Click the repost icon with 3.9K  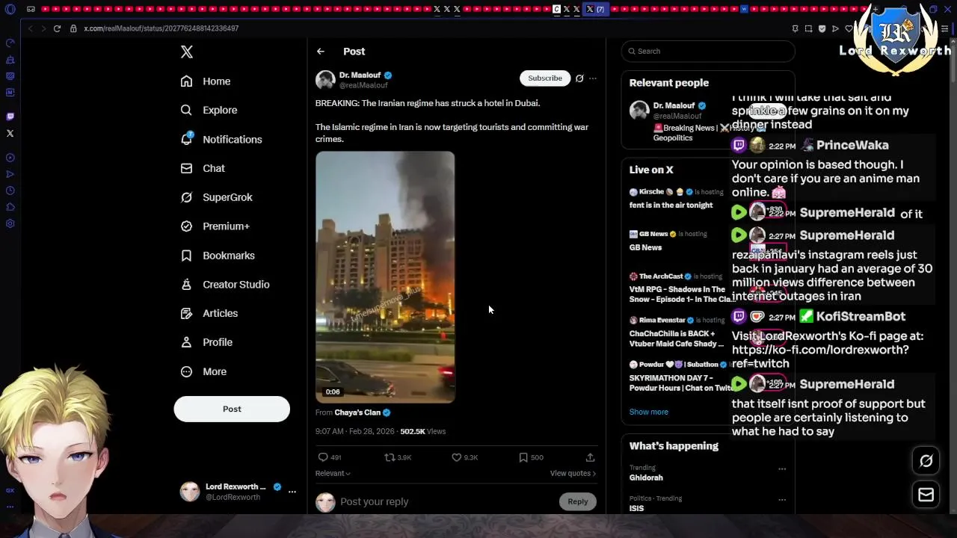coord(389,457)
